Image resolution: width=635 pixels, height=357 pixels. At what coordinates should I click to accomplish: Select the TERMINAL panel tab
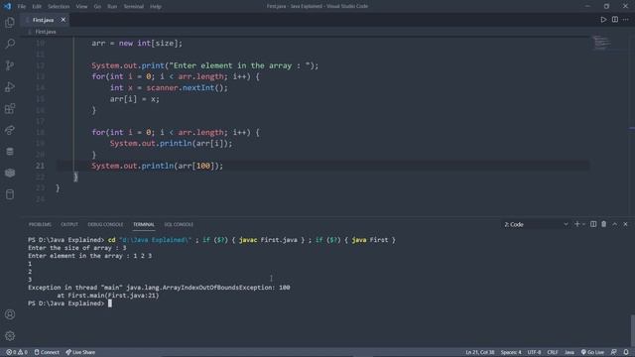144,224
